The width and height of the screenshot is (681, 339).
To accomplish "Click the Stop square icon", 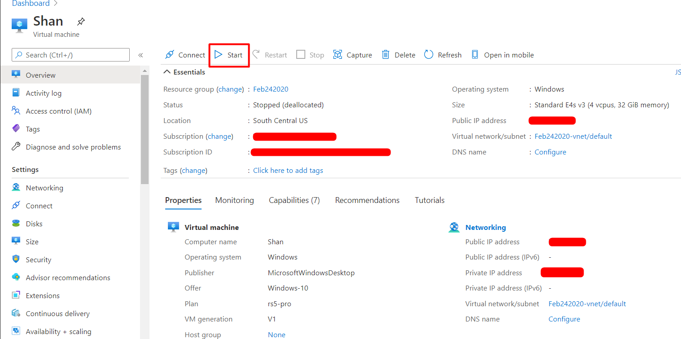I will click(301, 55).
